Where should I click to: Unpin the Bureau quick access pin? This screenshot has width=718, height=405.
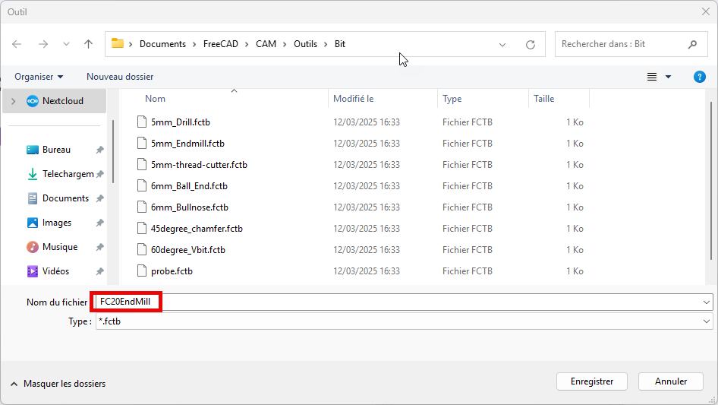click(99, 150)
